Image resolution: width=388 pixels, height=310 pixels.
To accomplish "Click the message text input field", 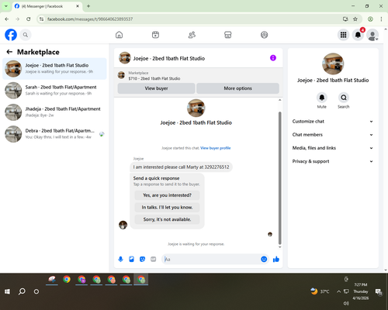I will pyautogui.click(x=211, y=259).
